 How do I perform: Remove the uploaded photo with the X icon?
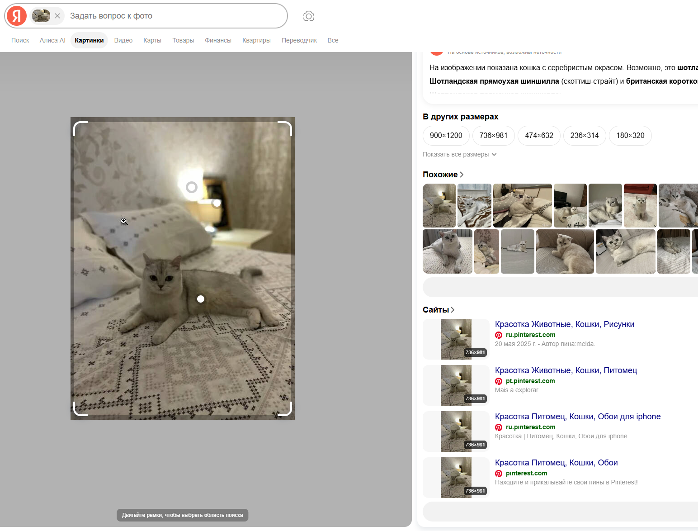coord(57,16)
